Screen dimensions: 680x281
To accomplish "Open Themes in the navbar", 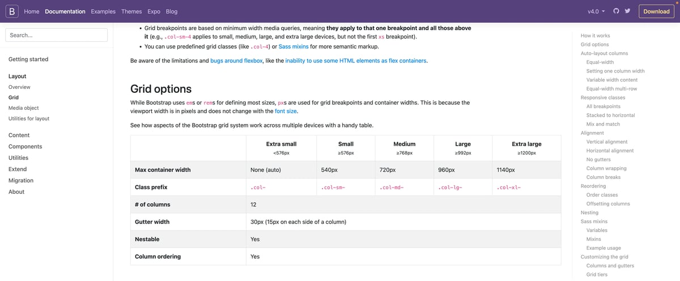I will 131,11.
